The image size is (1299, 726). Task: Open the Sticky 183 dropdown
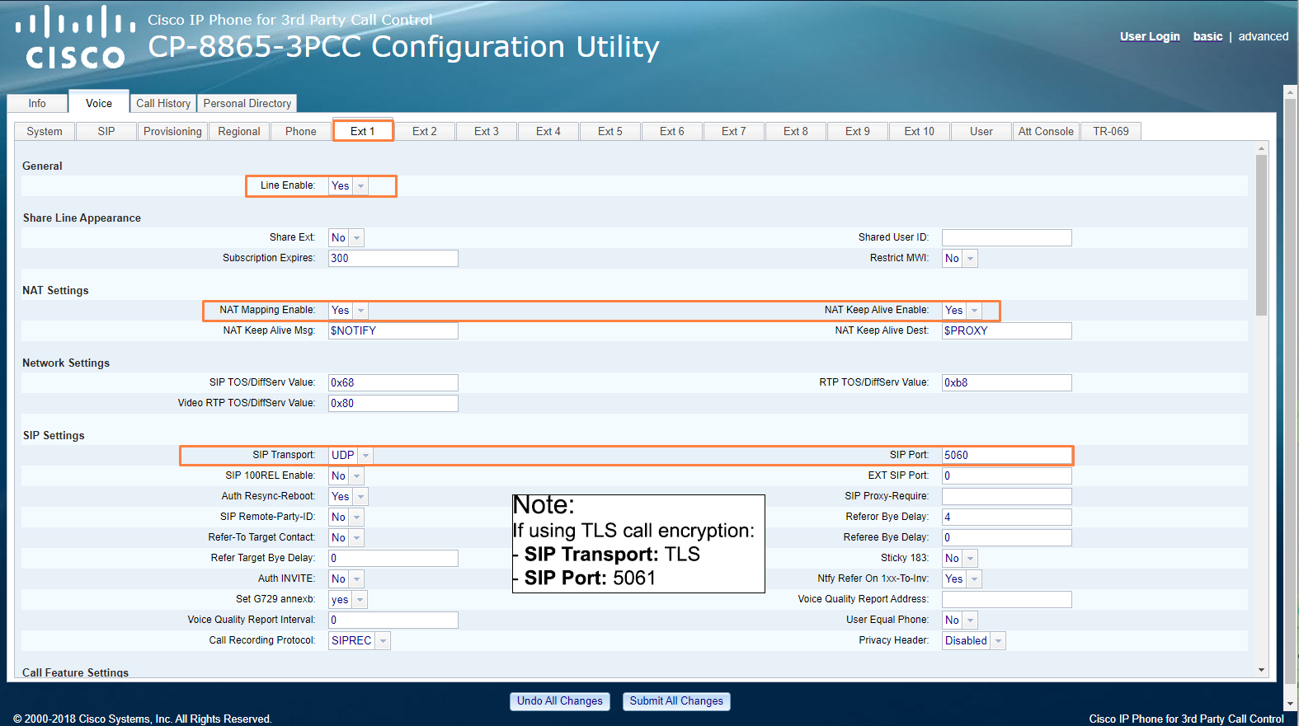click(x=960, y=559)
